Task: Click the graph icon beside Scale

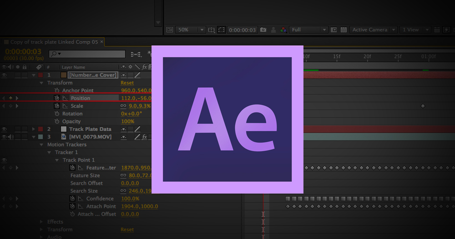Action: click(65, 106)
